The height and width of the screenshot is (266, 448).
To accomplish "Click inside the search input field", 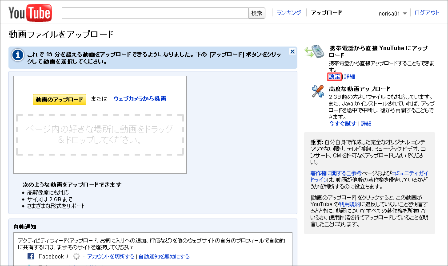I will [x=155, y=13].
